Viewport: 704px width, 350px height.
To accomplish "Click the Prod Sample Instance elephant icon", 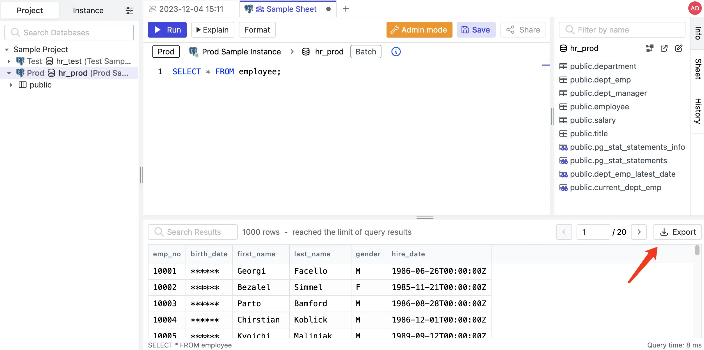I will (193, 52).
